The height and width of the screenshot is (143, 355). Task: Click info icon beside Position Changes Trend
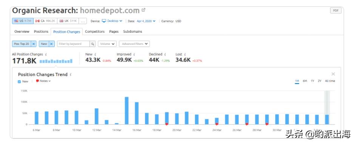point(71,75)
